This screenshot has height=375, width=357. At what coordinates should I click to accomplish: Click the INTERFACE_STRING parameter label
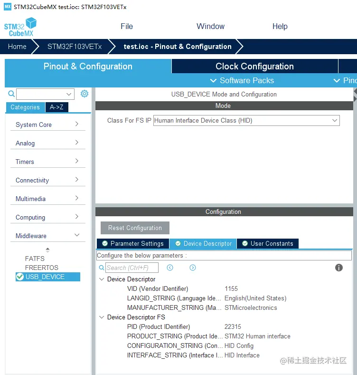pyautogui.click(x=175, y=355)
